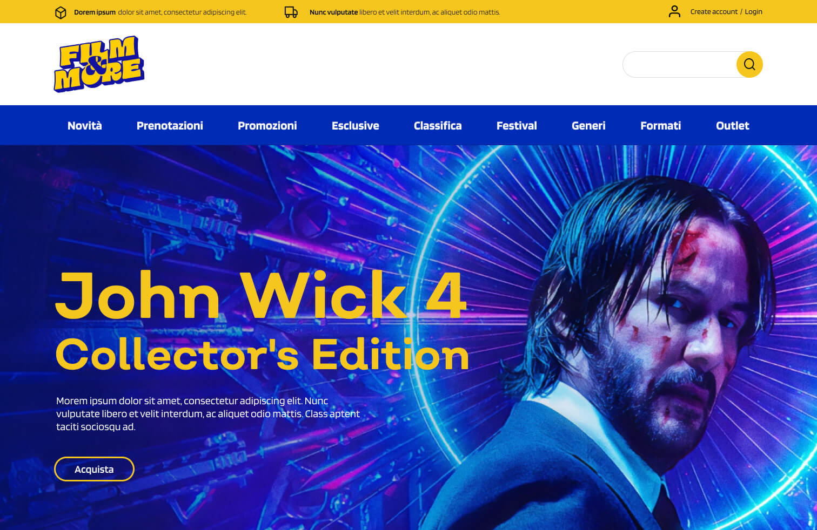The width and height of the screenshot is (817, 530).
Task: Click the Film&More logo
Action: [99, 64]
